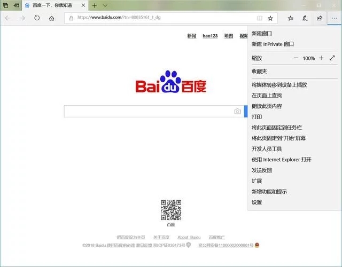Decrease zoom with minus button
This screenshot has width=342, height=267.
pos(296,58)
